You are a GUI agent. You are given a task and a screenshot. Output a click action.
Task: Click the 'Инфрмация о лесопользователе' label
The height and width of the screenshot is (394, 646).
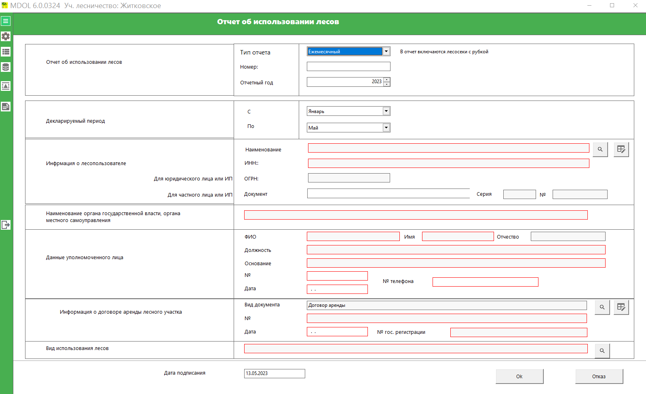[86, 163]
